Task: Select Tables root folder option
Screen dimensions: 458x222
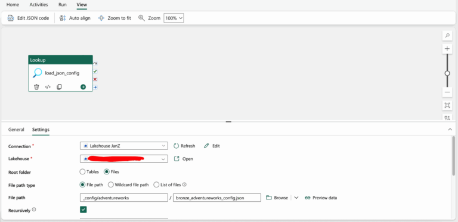Action: coord(89,172)
